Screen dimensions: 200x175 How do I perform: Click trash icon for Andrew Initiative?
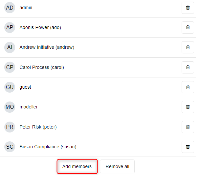(x=188, y=47)
